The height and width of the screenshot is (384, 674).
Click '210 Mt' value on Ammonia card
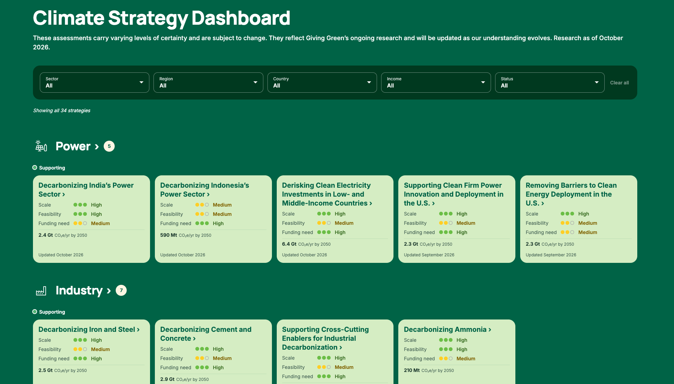412,370
